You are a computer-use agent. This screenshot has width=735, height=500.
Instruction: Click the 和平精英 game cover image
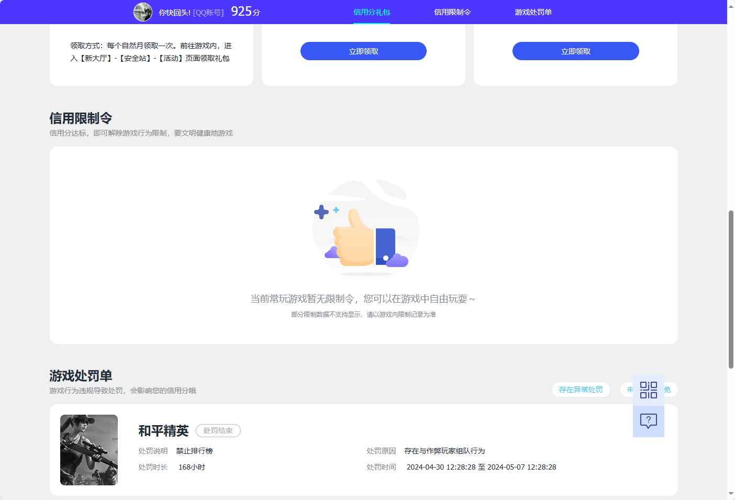[88, 450]
